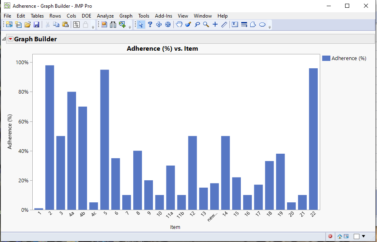Open the Help menu
377x242 pixels.
coord(222,16)
